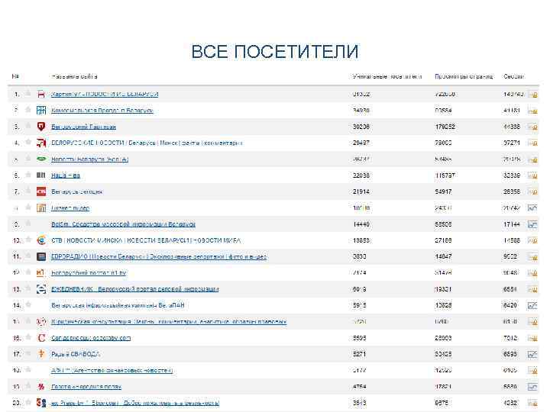
Task: Toggle favorite star in row 10 СТВ
Action: (x=28, y=240)
